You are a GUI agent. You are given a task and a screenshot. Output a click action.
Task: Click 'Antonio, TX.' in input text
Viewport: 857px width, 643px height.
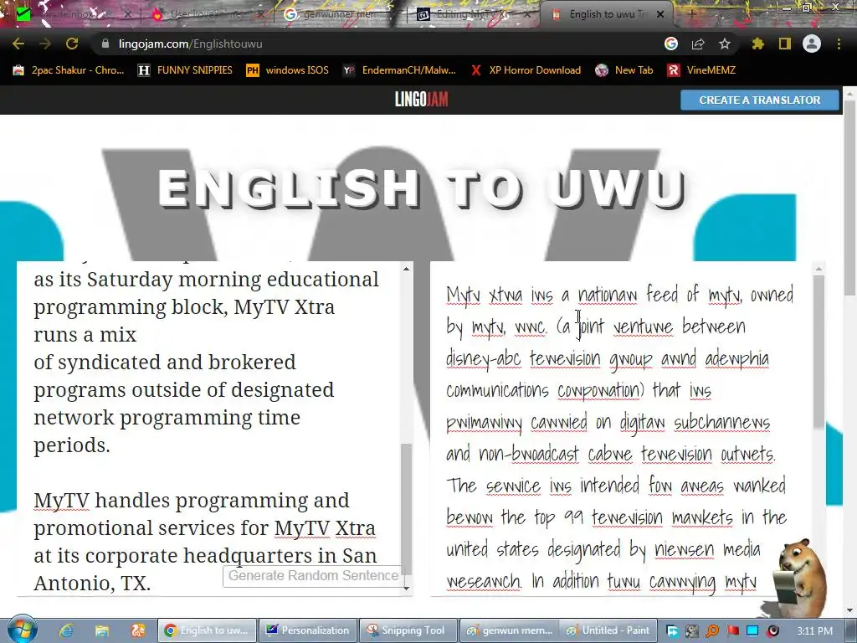pos(92,584)
